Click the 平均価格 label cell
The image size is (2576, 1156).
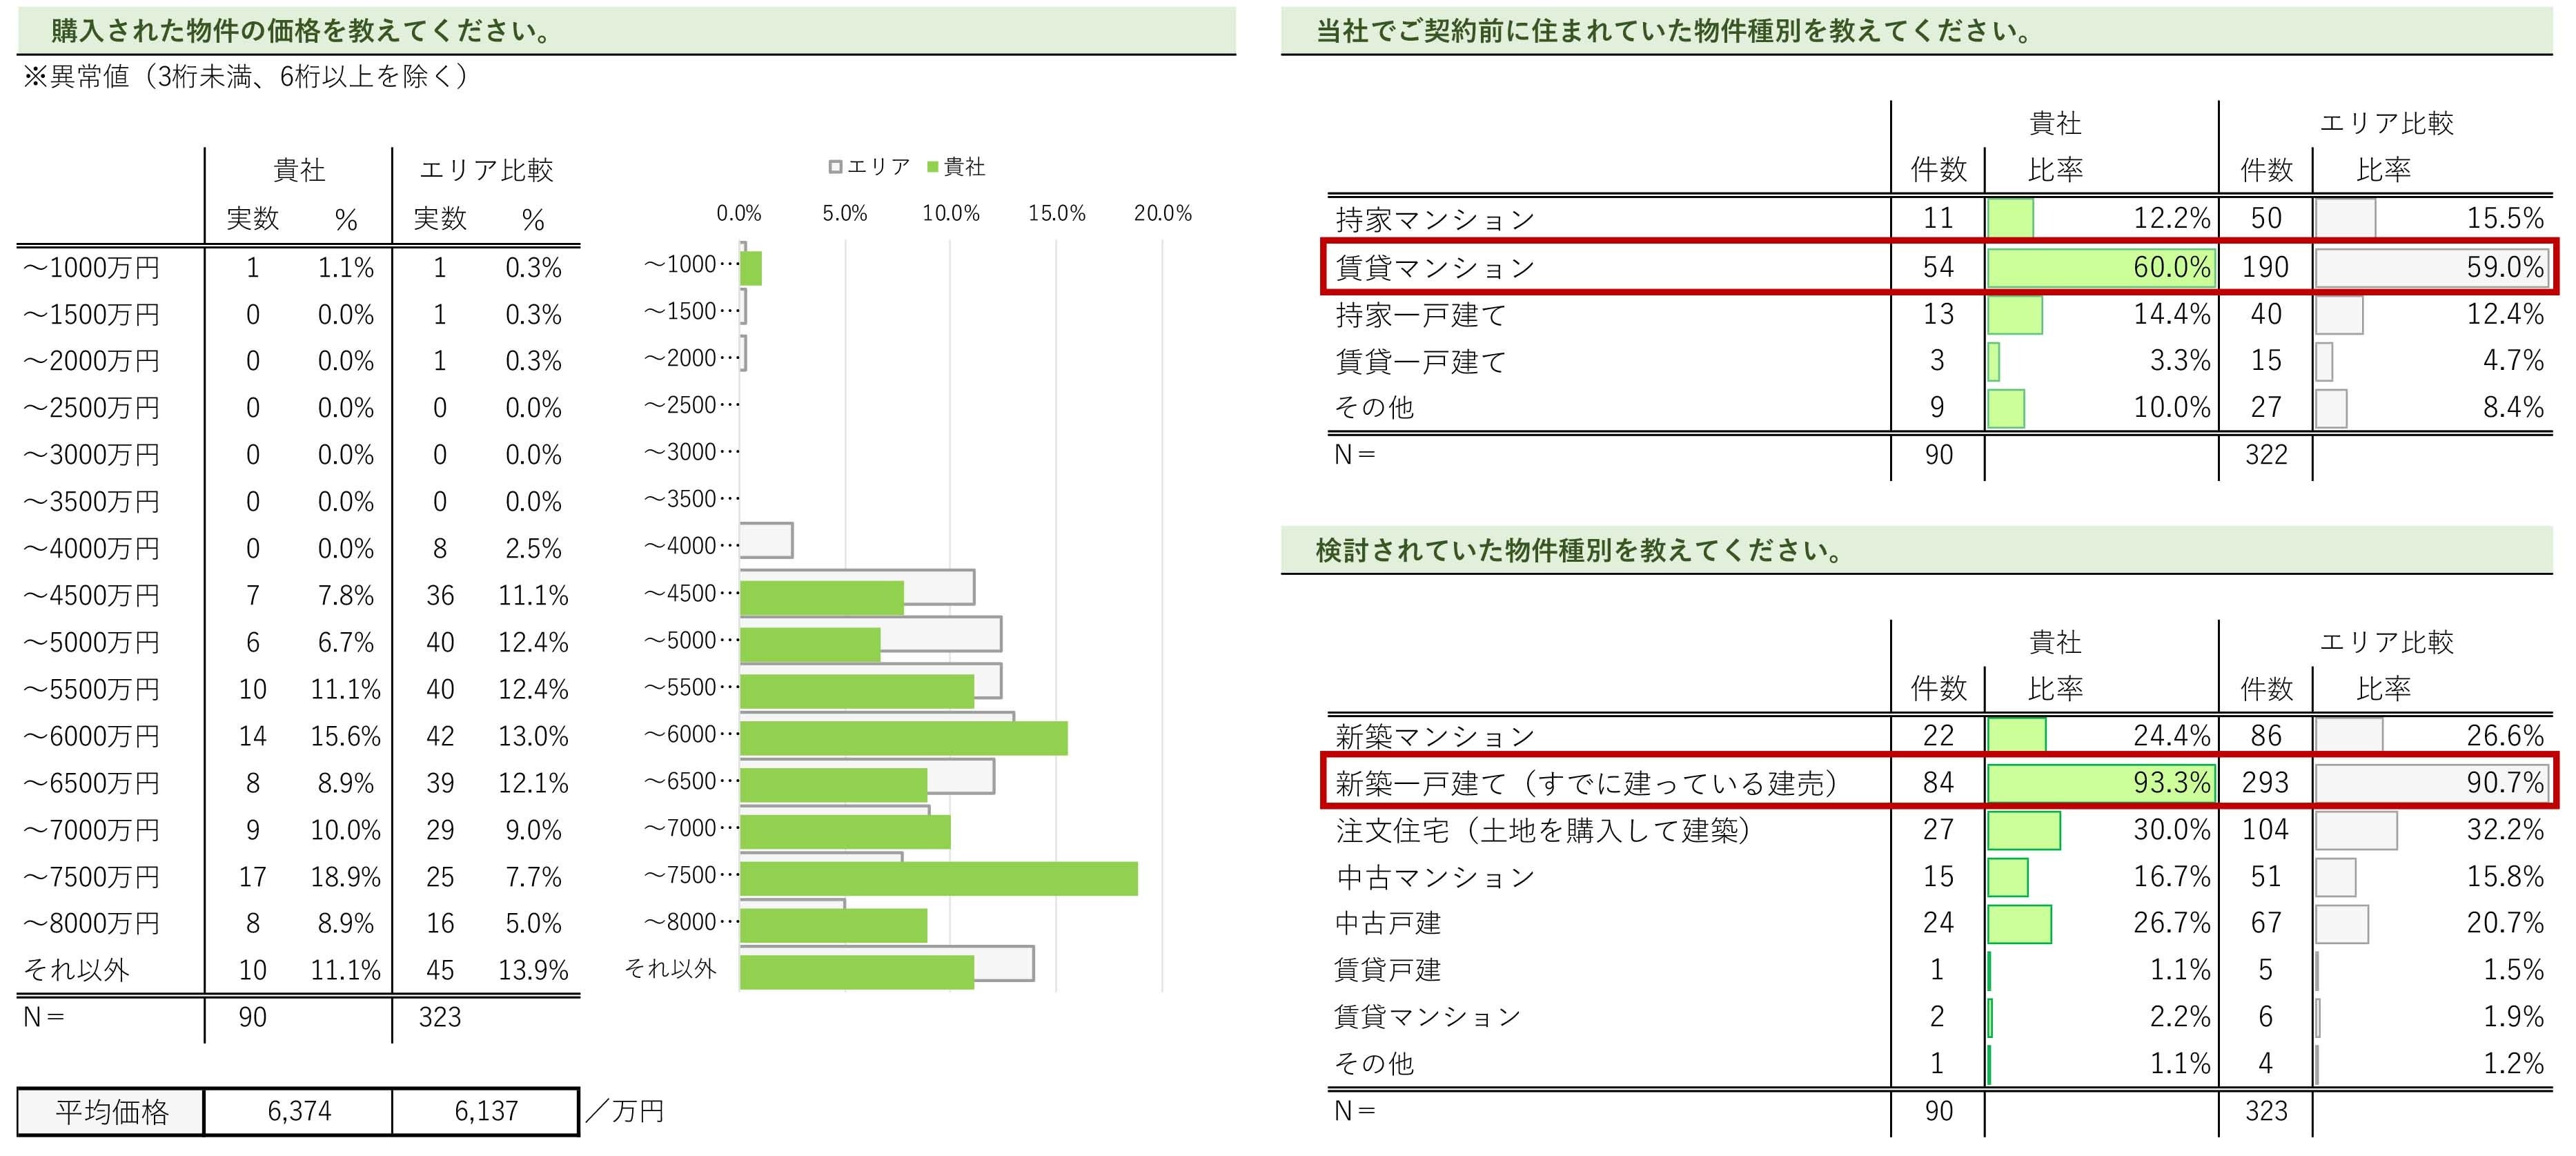click(111, 1111)
